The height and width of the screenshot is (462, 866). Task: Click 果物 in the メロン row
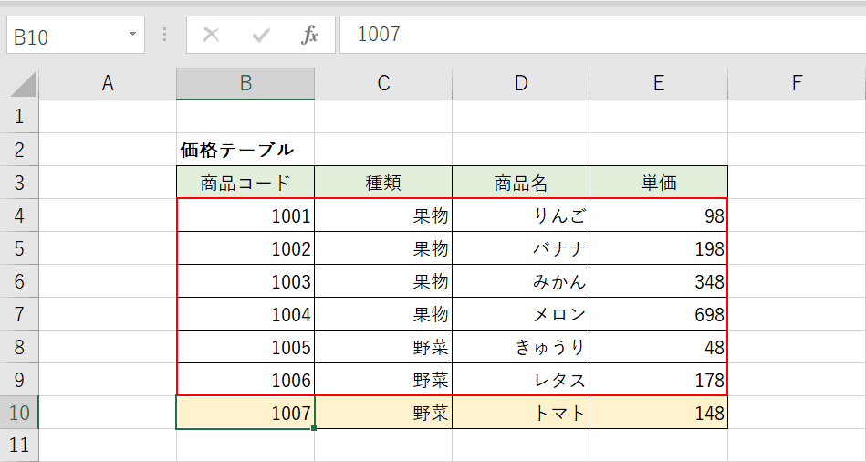click(383, 314)
